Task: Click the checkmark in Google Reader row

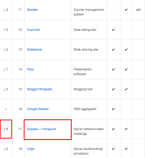Action: point(113,109)
